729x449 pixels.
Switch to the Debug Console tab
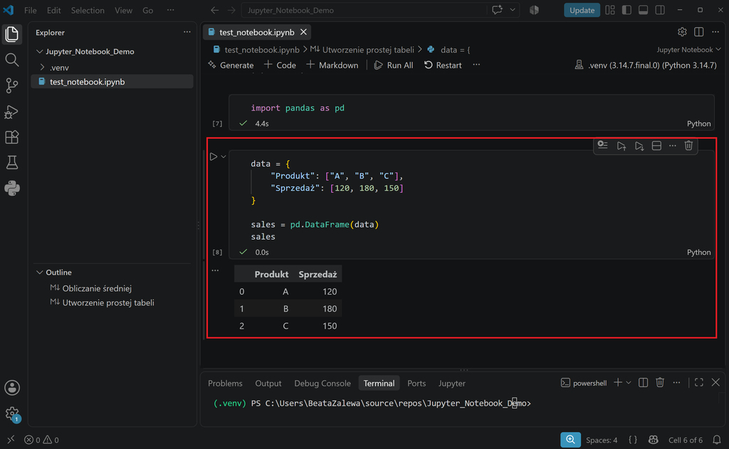[x=322, y=383]
